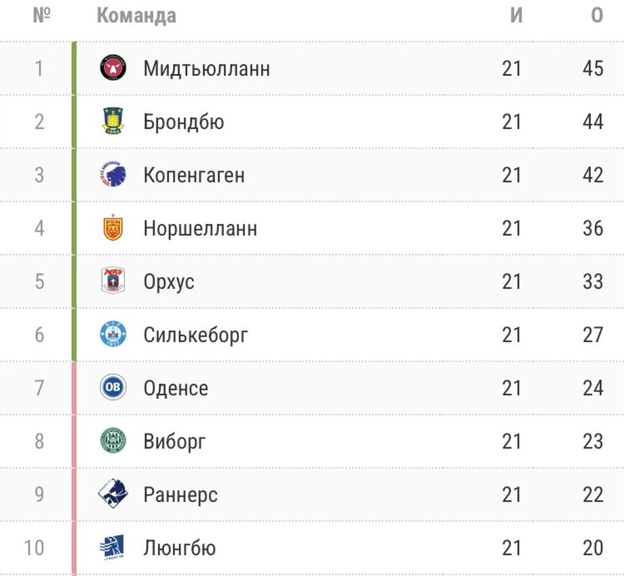Open the Мидтьюлланн team page
Viewport: 624px width, 576px height.
click(206, 69)
